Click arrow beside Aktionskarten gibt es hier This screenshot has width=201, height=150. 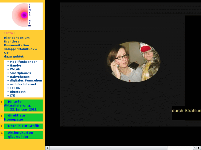(2, 133)
